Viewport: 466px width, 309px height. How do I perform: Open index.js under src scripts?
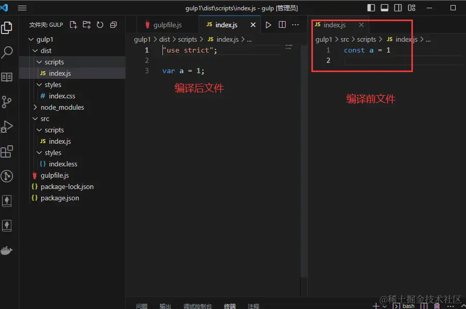[72, 141]
